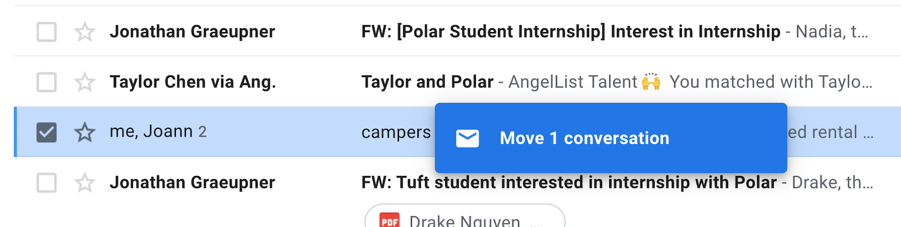Viewport: 901px width, 227px height.
Task: Open FW: Tuft student interested in internship
Action: coord(569,183)
